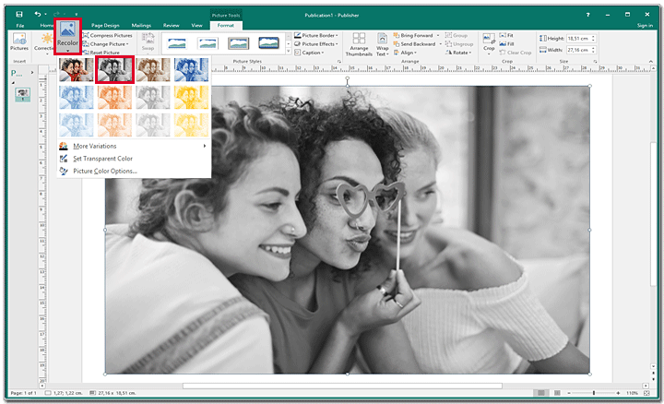Switch to the View tab
Screen dimensions: 664x404
tap(196, 26)
